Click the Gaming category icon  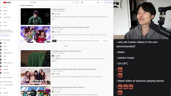[x=1, y=50]
